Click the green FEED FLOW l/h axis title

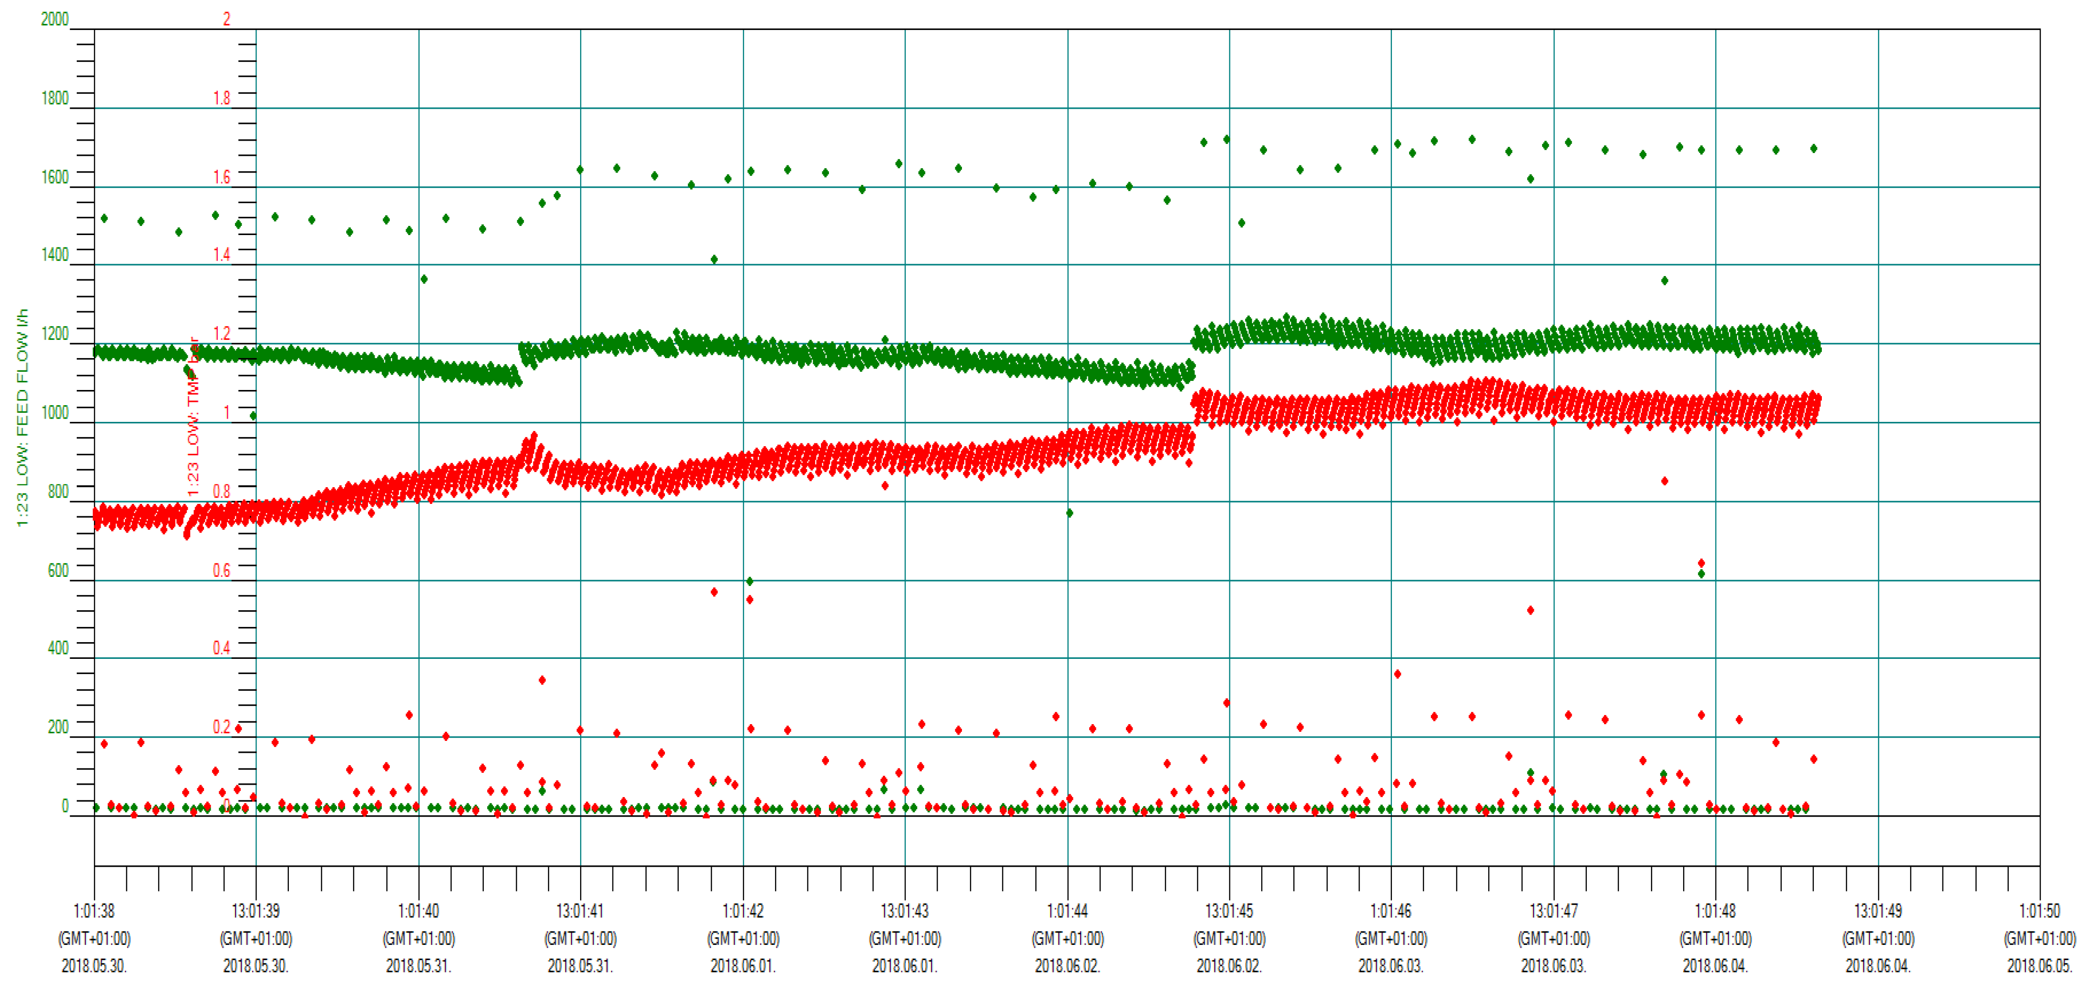click(22, 417)
